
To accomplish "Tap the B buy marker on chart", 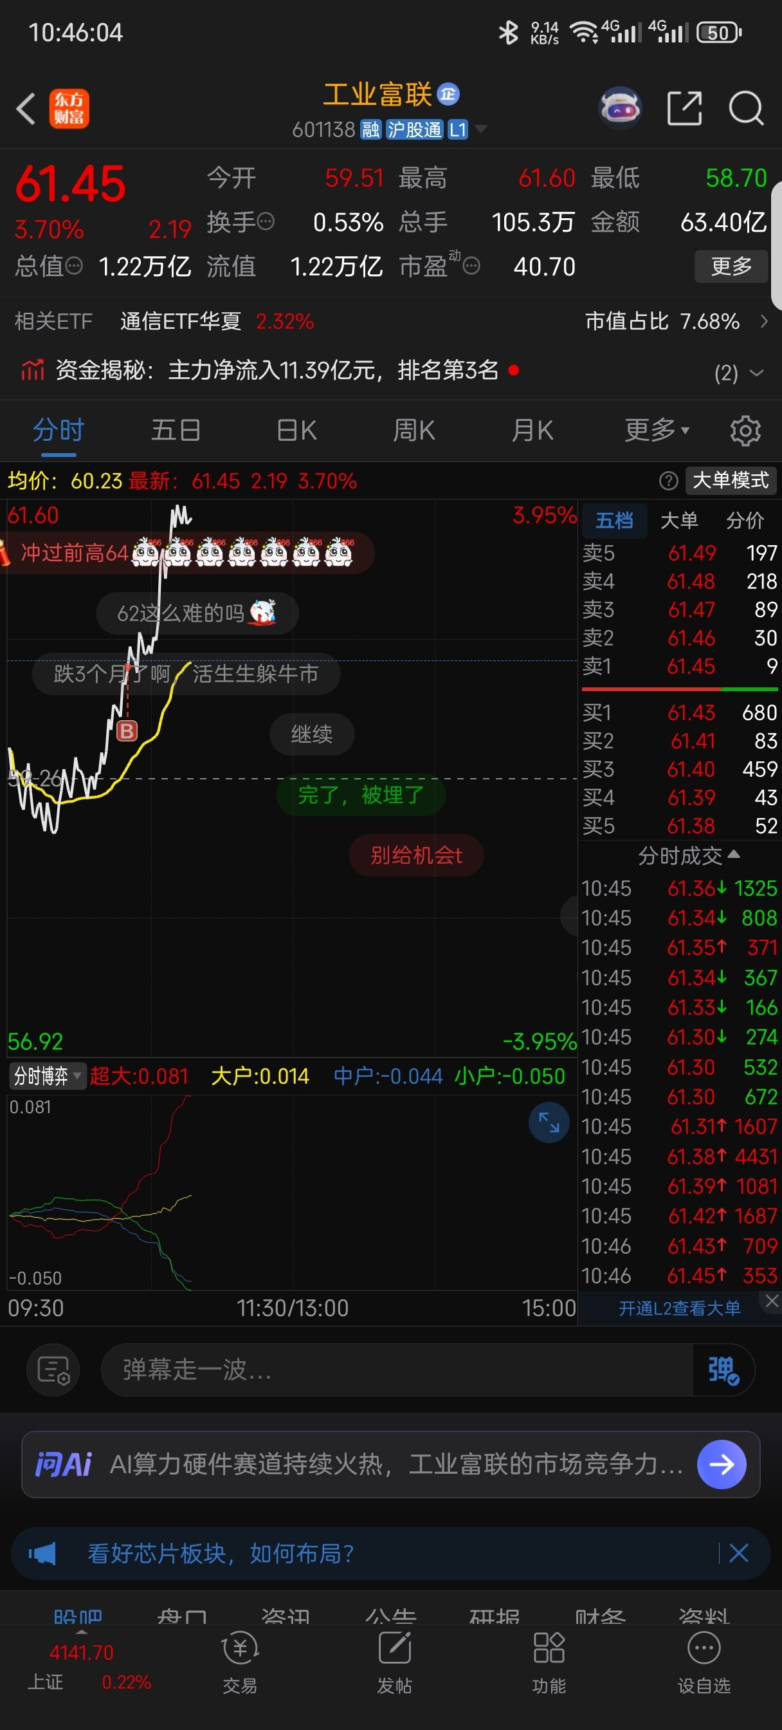I will point(127,730).
